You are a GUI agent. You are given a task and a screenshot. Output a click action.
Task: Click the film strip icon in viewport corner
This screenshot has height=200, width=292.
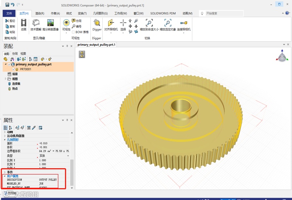pos(82,54)
